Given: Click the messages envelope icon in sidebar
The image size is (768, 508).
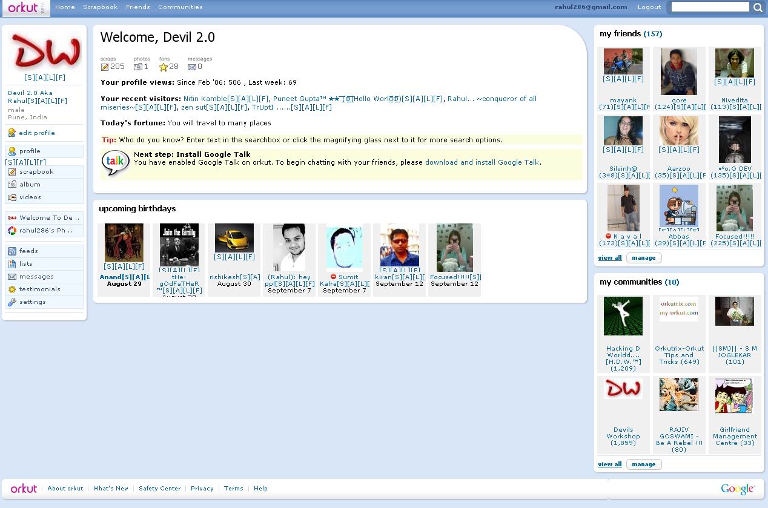Looking at the screenshot, I should (12, 277).
